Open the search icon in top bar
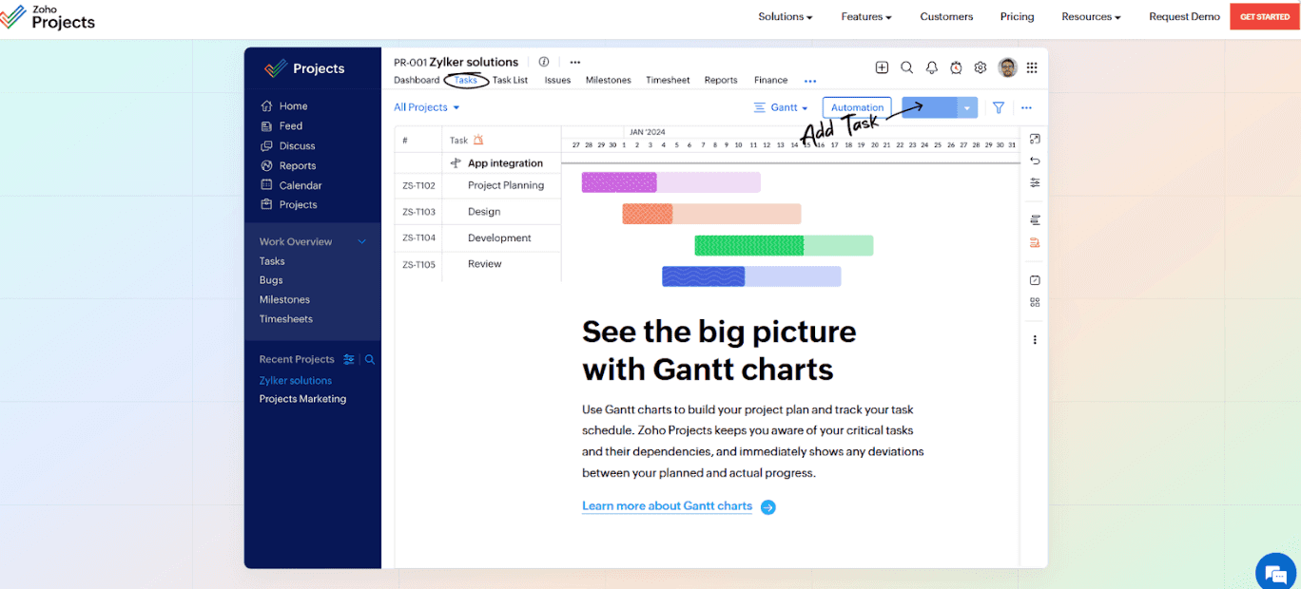1301x589 pixels. (906, 67)
